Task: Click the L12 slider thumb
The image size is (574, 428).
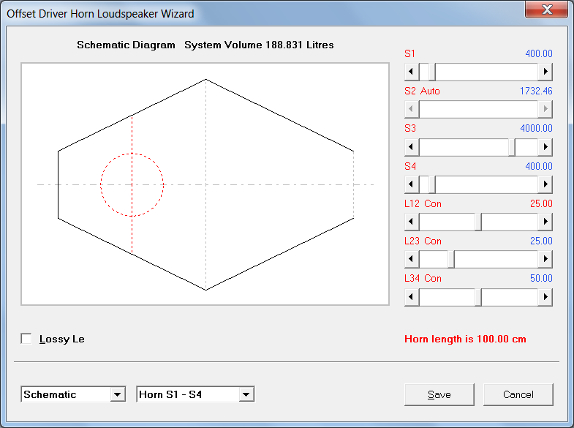Action: [x=478, y=222]
